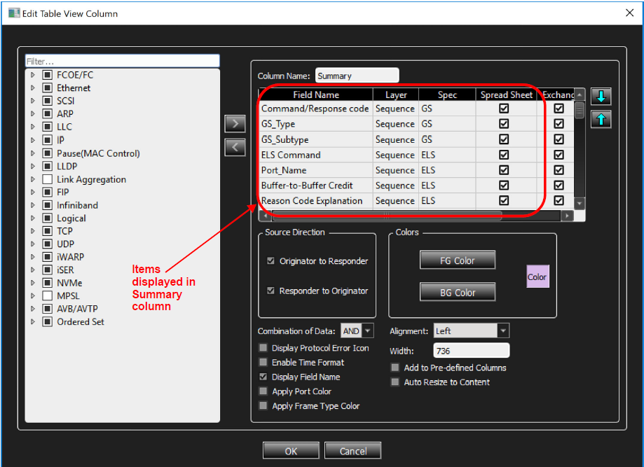Toggle Spread Sheet checkbox for GS_Type
This screenshot has height=467, width=644.
coord(504,123)
